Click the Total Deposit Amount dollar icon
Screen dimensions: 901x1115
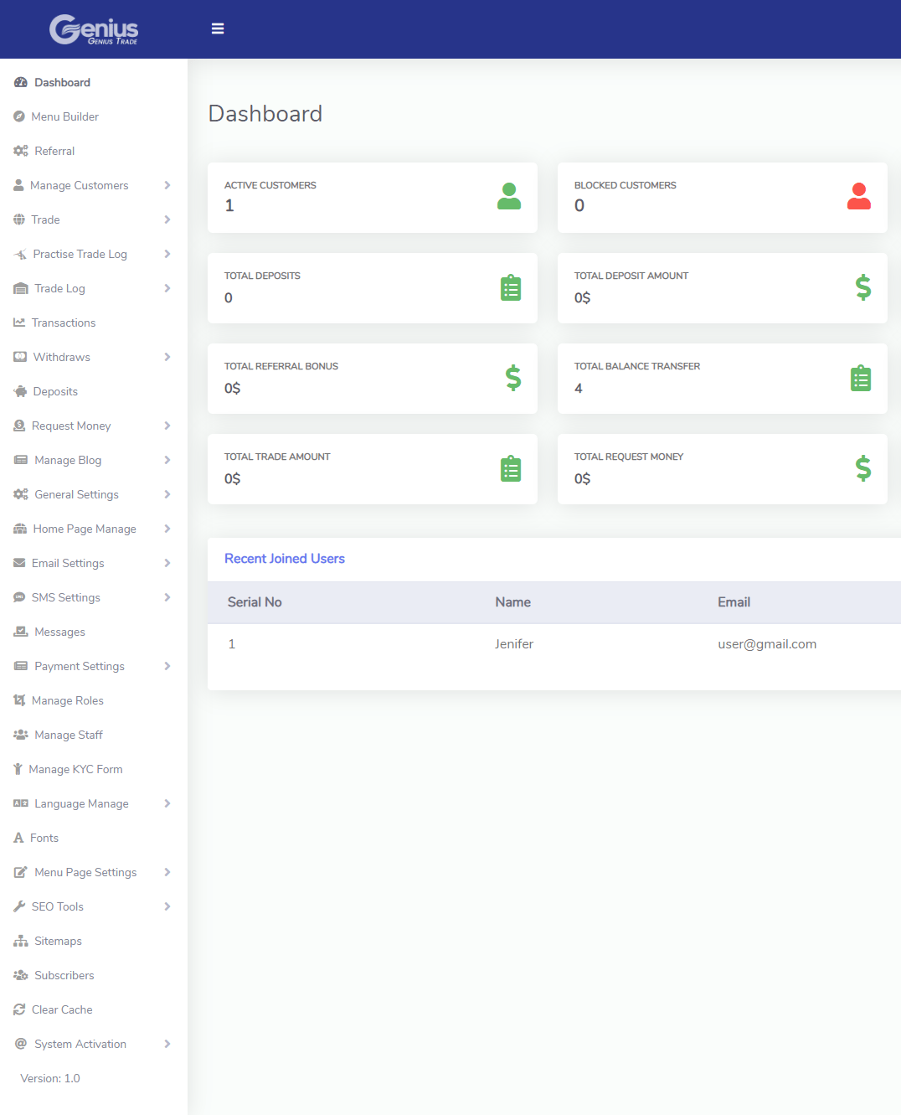(x=862, y=288)
